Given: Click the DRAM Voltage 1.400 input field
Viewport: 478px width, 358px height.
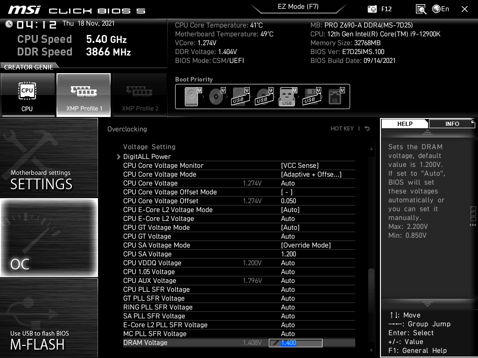Looking at the screenshot, I should coord(295,343).
